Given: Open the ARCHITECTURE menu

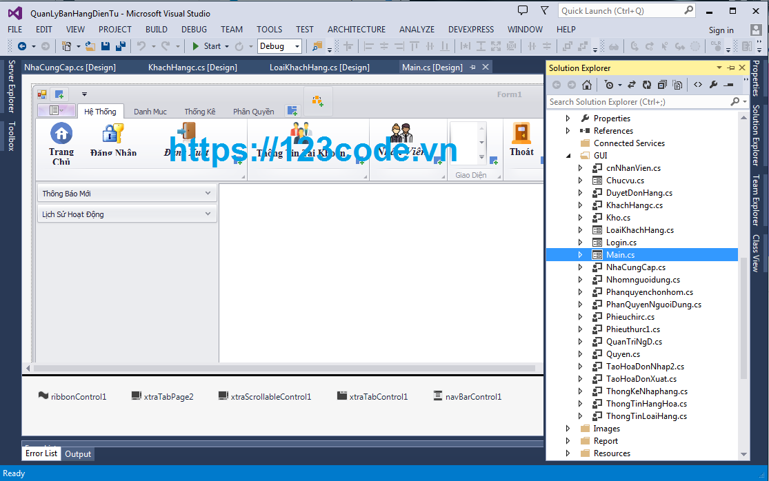Looking at the screenshot, I should (x=357, y=30).
